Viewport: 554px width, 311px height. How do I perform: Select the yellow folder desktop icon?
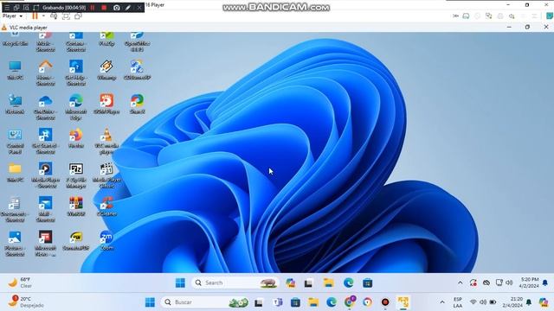click(15, 172)
